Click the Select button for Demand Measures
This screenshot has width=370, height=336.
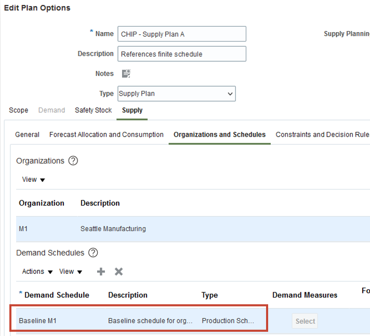pyautogui.click(x=305, y=321)
